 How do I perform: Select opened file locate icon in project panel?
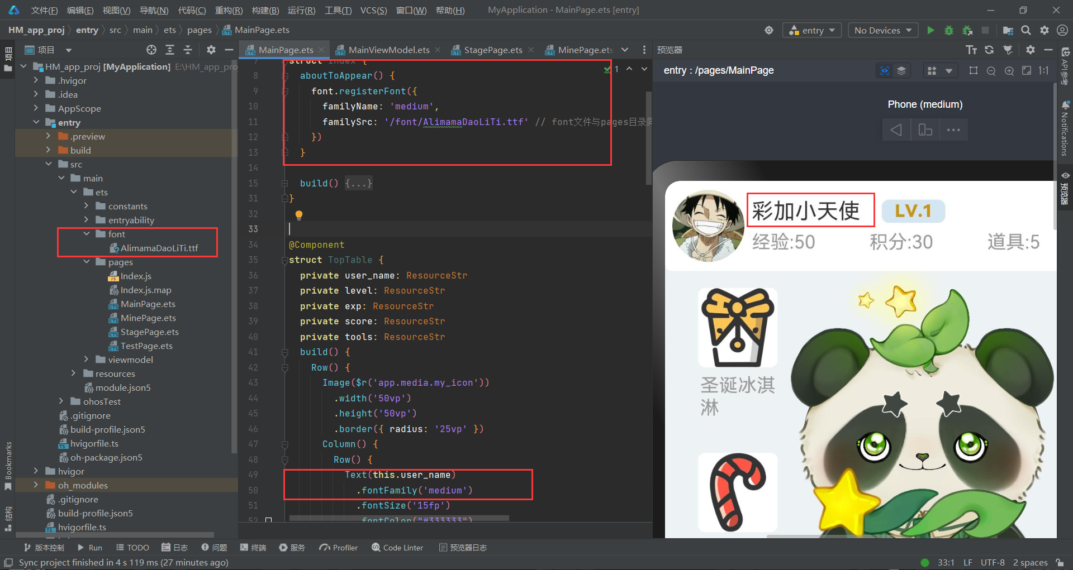pyautogui.click(x=151, y=50)
